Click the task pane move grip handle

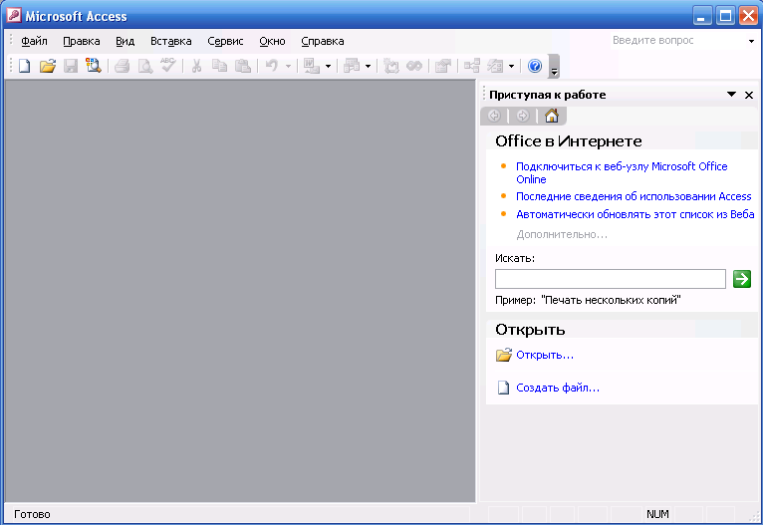484,94
